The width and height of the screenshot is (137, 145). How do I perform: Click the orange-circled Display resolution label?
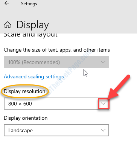(x=24, y=91)
